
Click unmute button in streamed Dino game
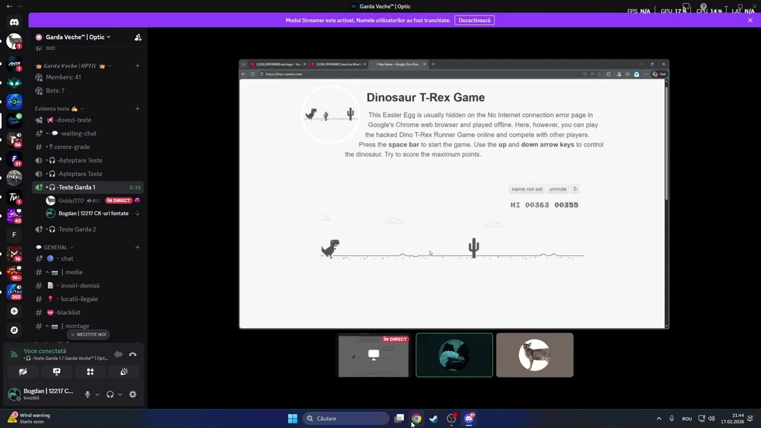tap(558, 189)
